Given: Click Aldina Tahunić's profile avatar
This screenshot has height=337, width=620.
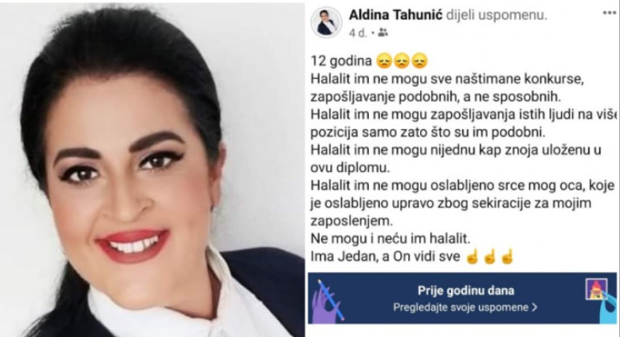Looking at the screenshot, I should point(326,22).
